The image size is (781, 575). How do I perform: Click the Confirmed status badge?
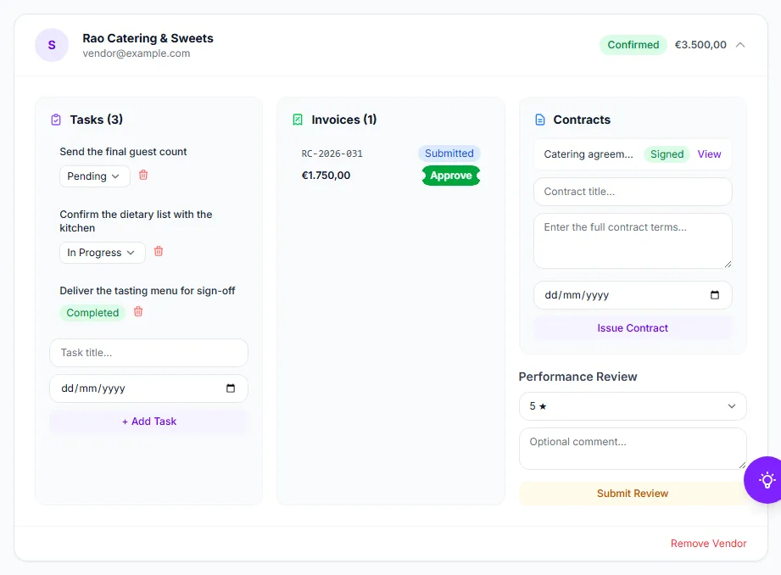pos(633,45)
